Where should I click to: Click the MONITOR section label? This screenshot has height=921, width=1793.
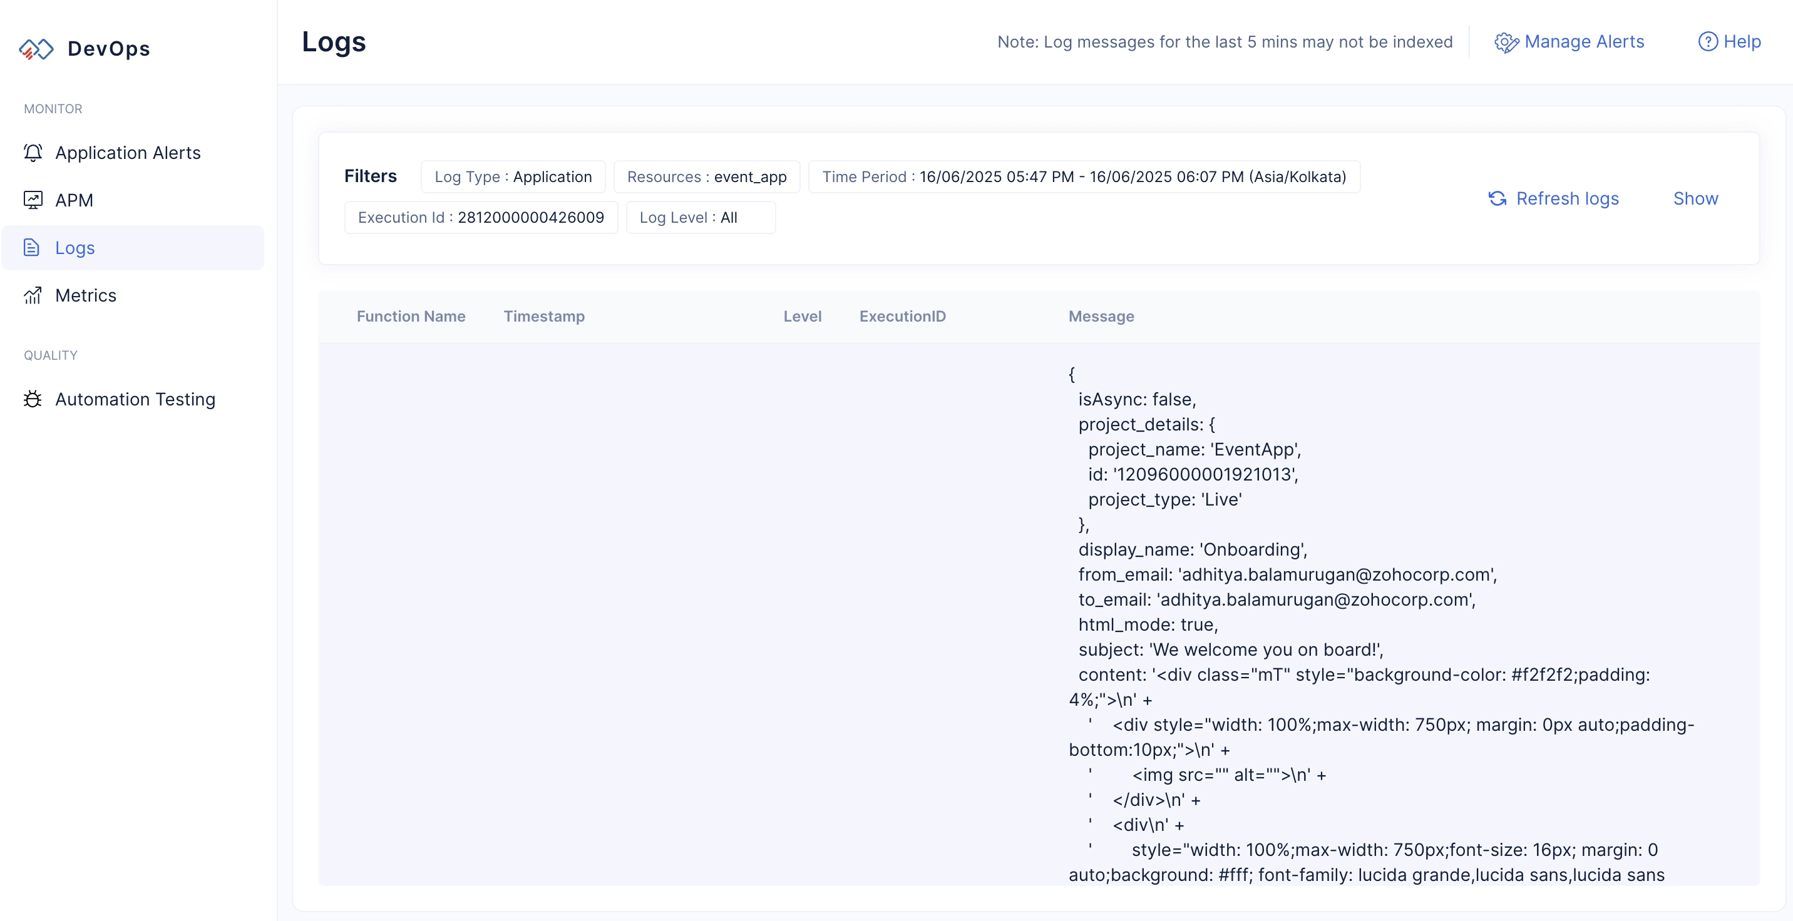53,108
